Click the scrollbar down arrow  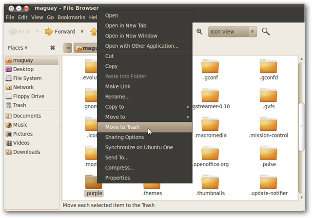[301, 198]
